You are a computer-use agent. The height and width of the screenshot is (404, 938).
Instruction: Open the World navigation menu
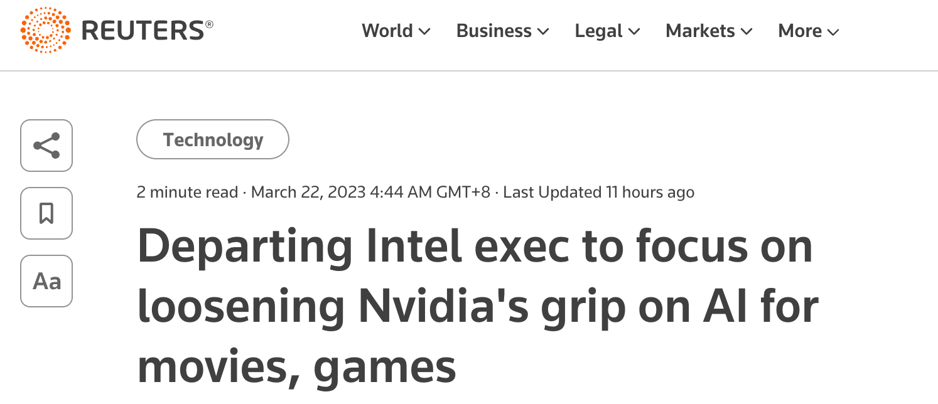(x=387, y=31)
